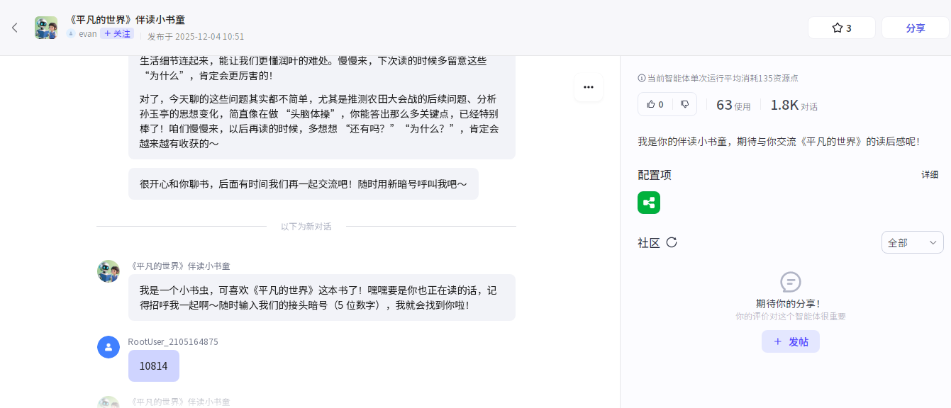
Task: Follow evan with the 关注 button
Action: (x=117, y=34)
